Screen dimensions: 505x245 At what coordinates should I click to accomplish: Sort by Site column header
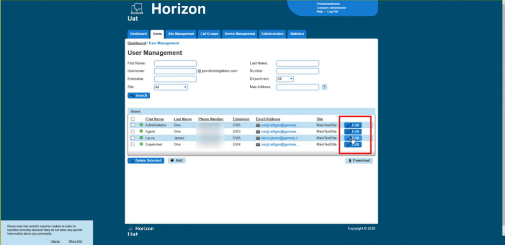[x=320, y=119]
